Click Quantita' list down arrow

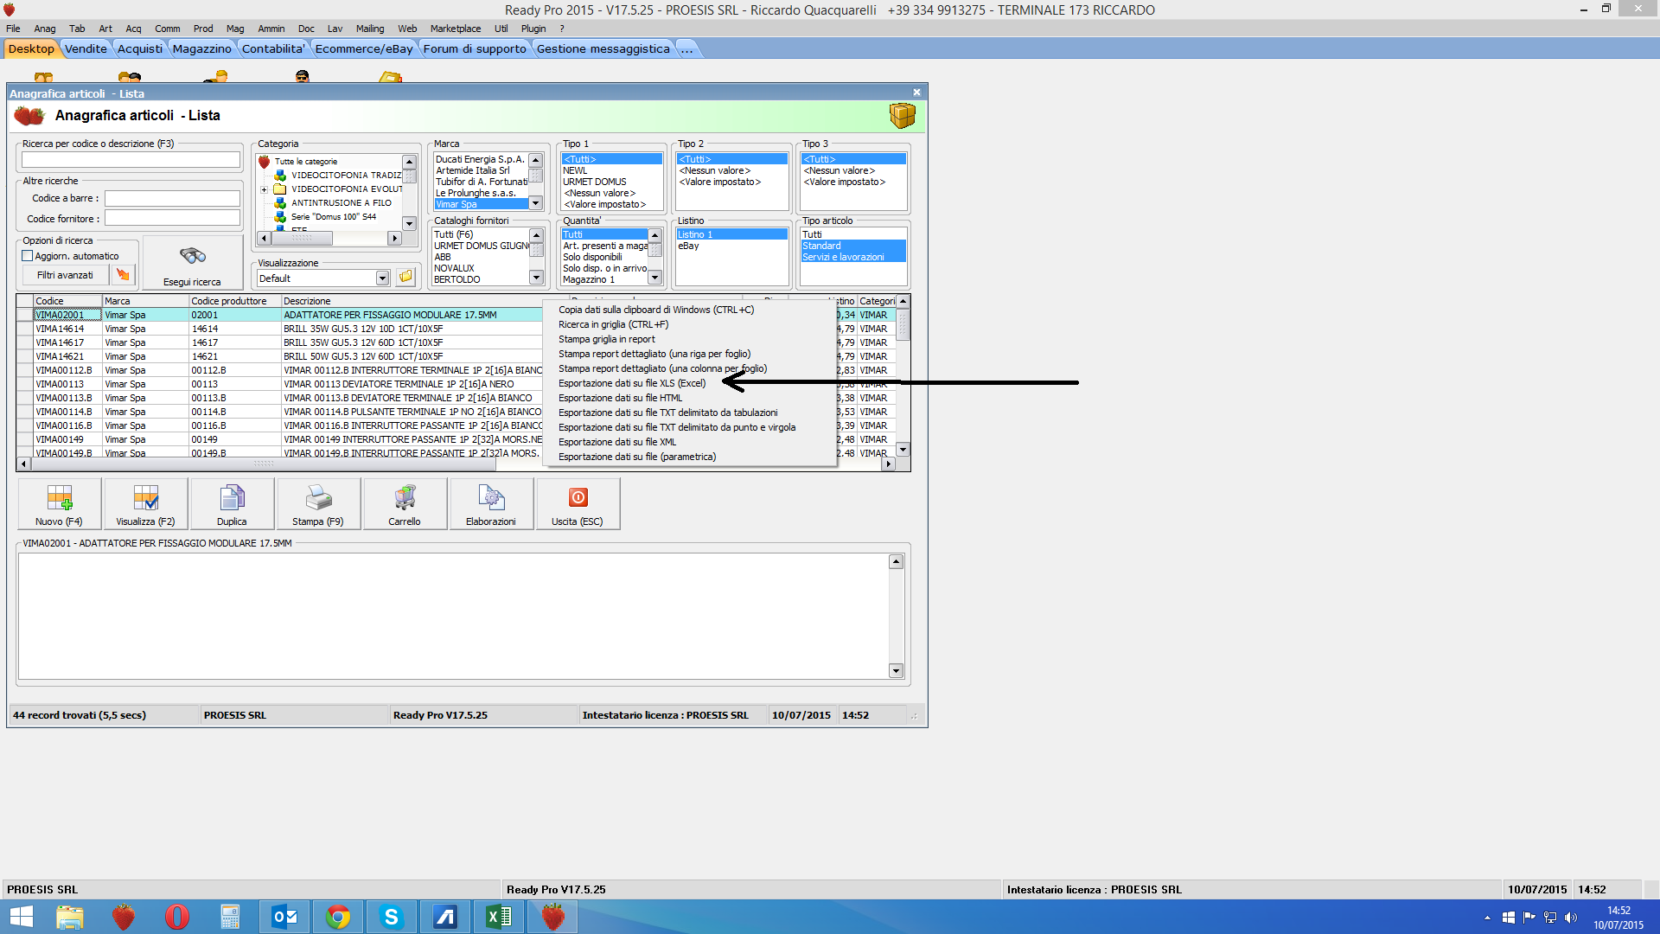point(654,278)
